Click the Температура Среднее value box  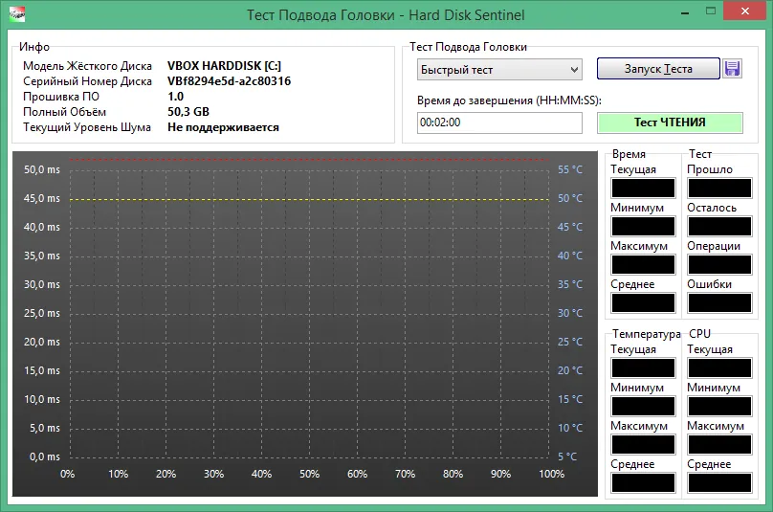pyautogui.click(x=643, y=483)
